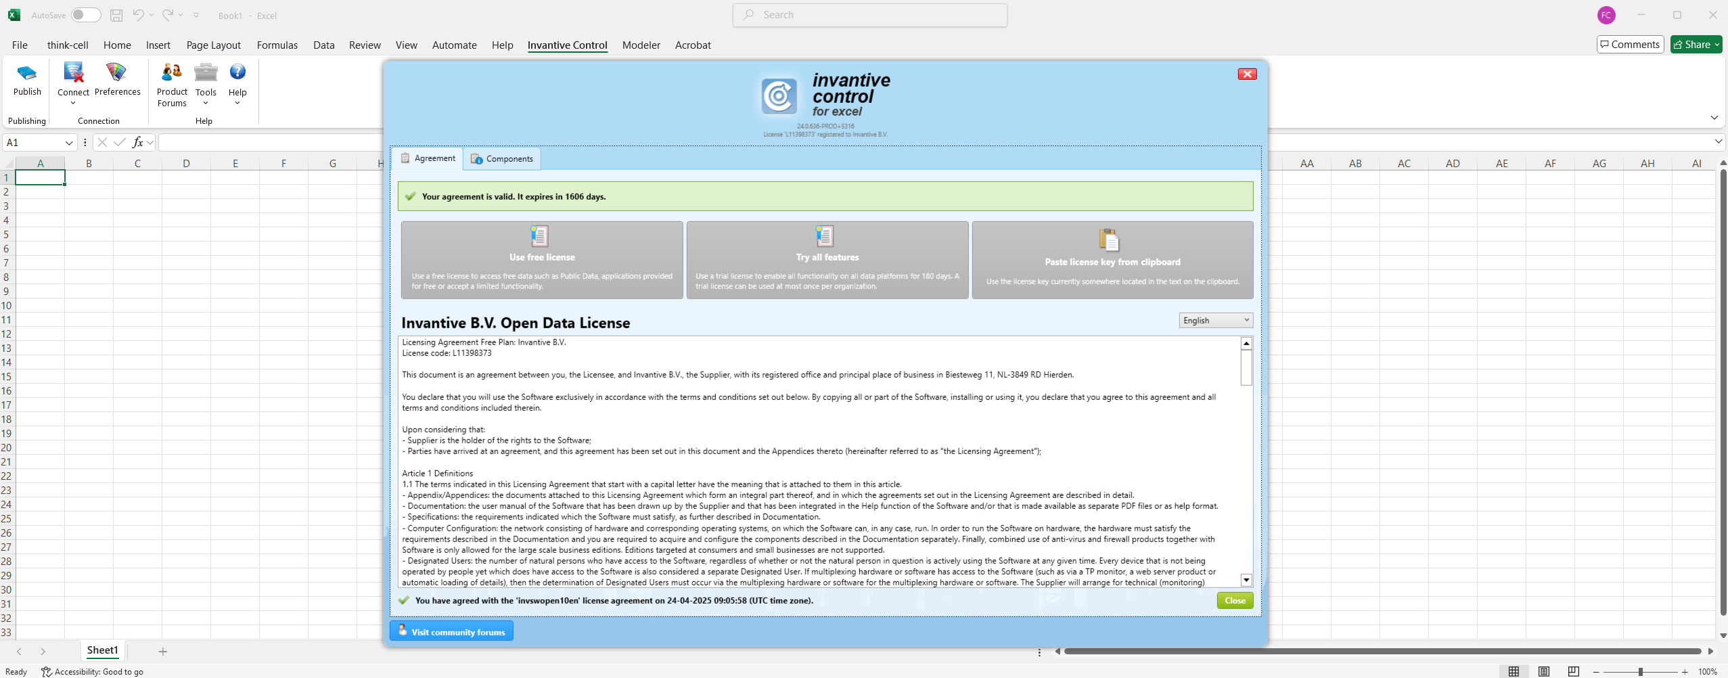Open the language dropdown showing English
Viewport: 1728px width, 678px height.
(x=1216, y=320)
